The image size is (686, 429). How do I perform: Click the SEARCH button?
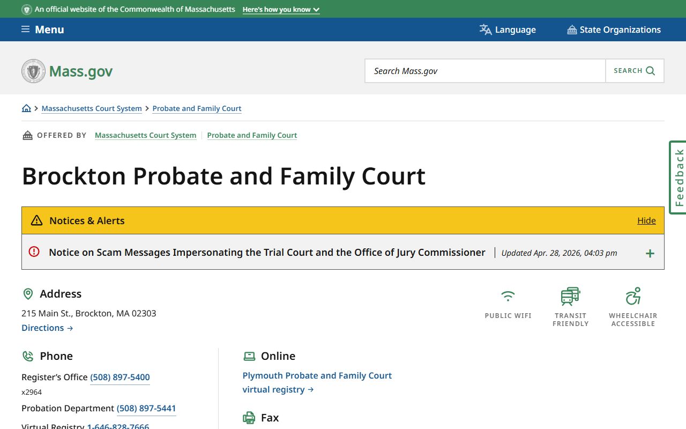[635, 71]
